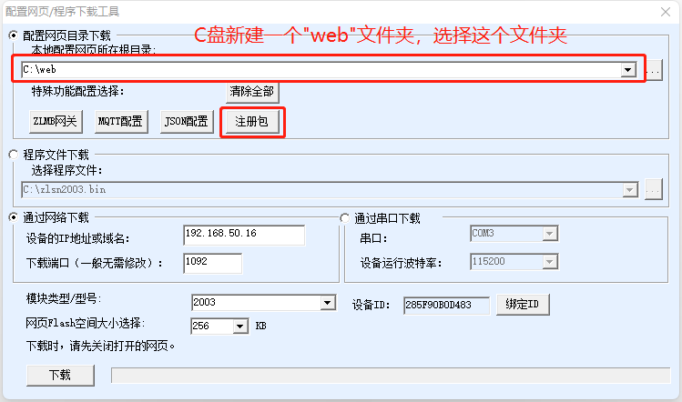Image resolution: width=682 pixels, height=402 pixels.
Task: Choose 通过串口下载 radio button
Action: (345, 218)
